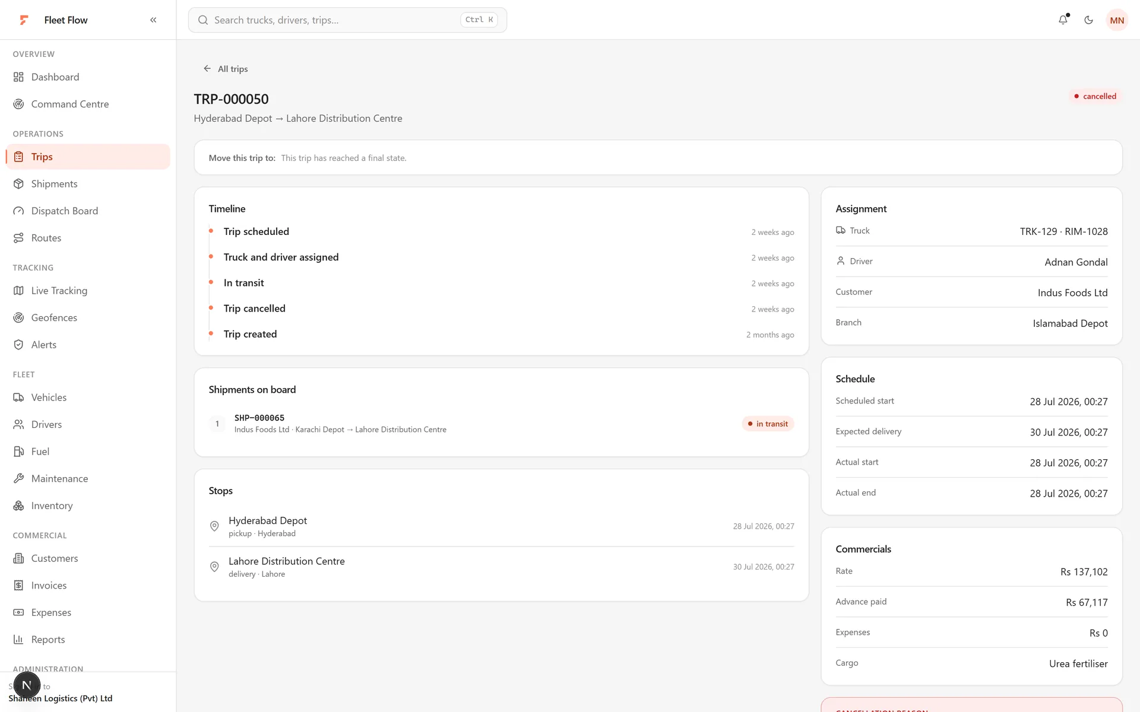Open Shipments in the sidebar
Screen dimensions: 1140x712
click(x=88, y=184)
